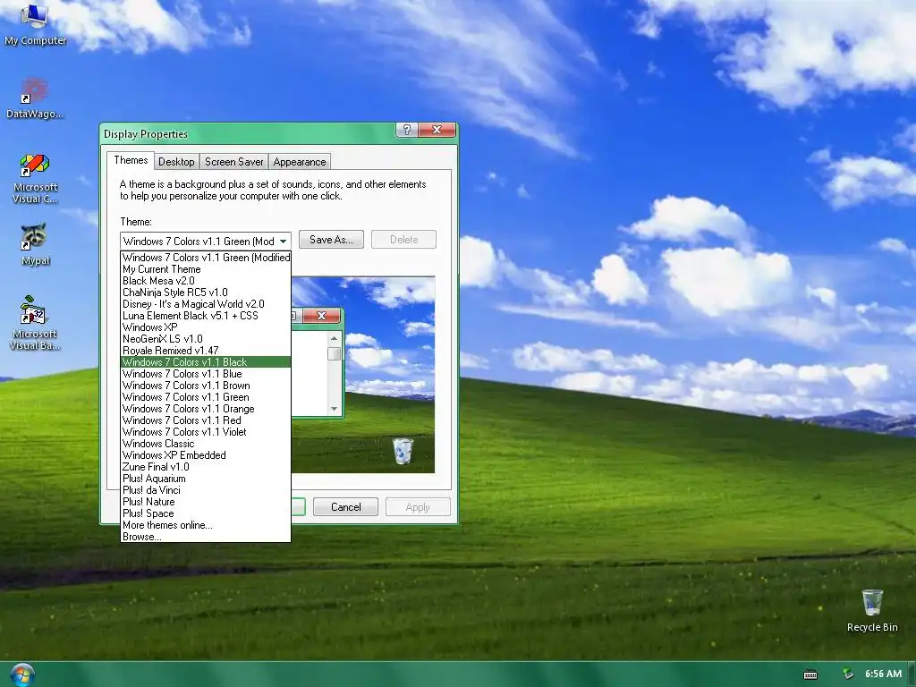The width and height of the screenshot is (916, 687).
Task: Select Luna Element Black v5.1 + CSS
Action: click(206, 316)
